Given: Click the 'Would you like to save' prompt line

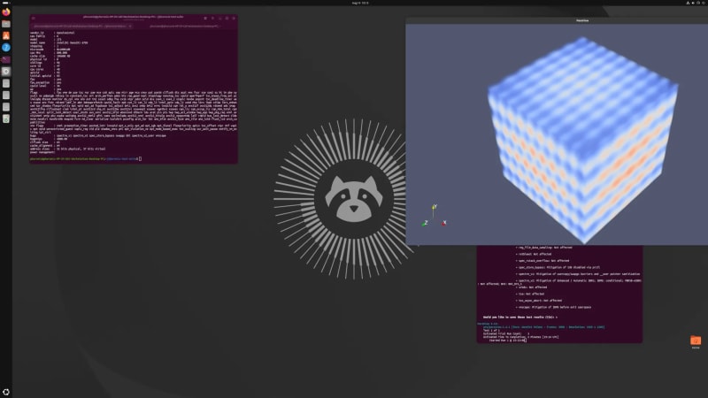Looking at the screenshot, I should click(519, 318).
